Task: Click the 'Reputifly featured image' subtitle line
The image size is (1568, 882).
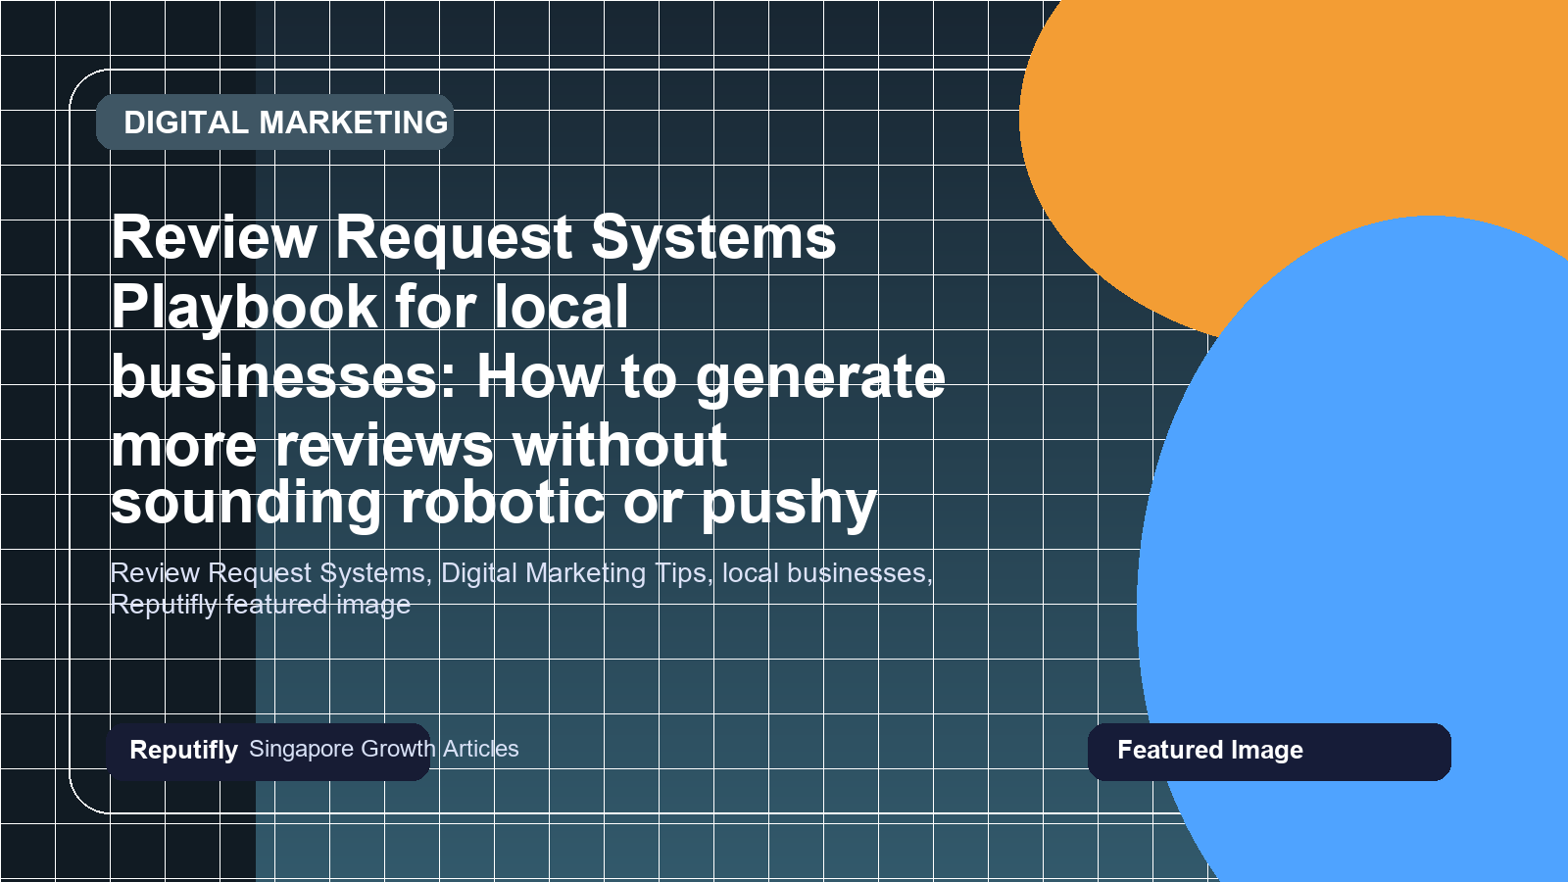Action: 261,605
